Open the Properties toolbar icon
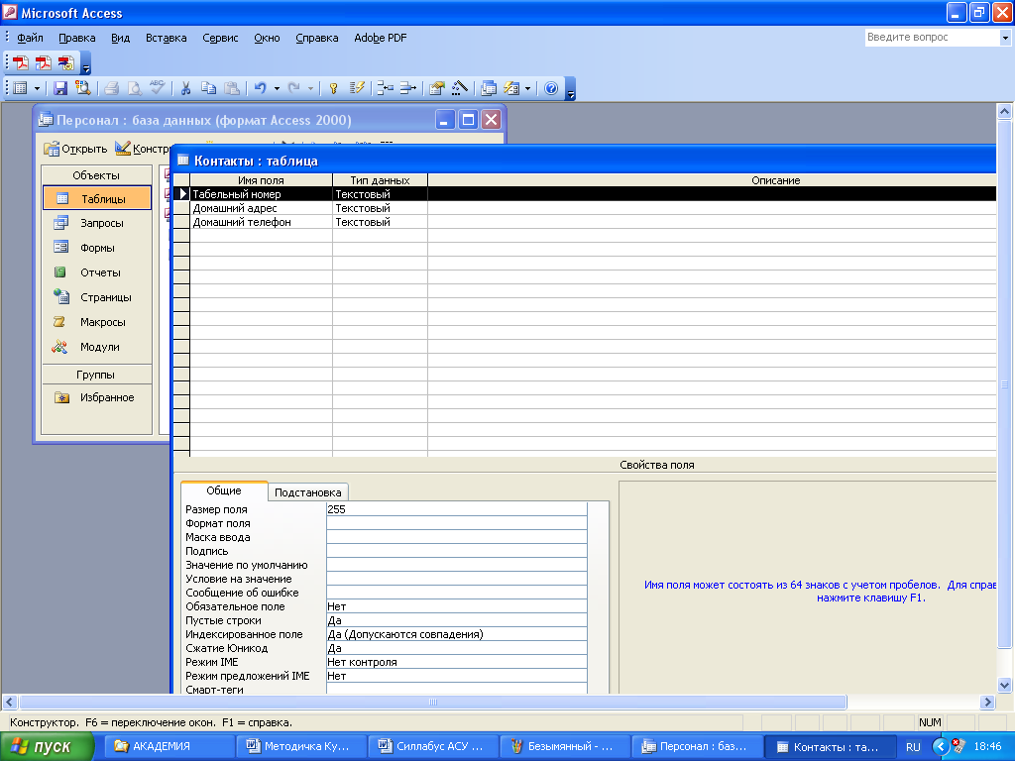The image size is (1015, 761). [x=437, y=88]
